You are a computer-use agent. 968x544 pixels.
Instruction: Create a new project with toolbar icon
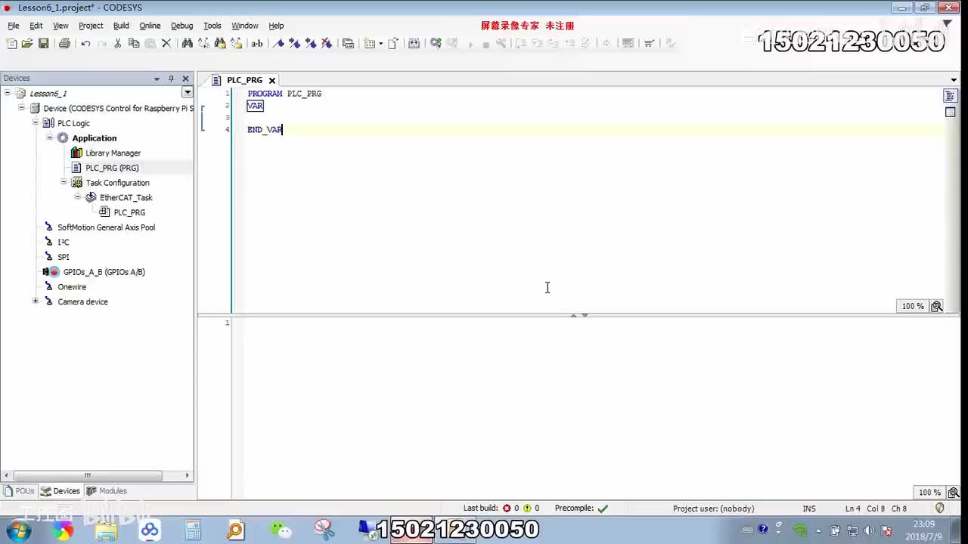click(11, 44)
